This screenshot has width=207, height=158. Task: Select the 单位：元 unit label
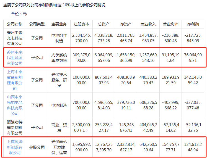19,14
